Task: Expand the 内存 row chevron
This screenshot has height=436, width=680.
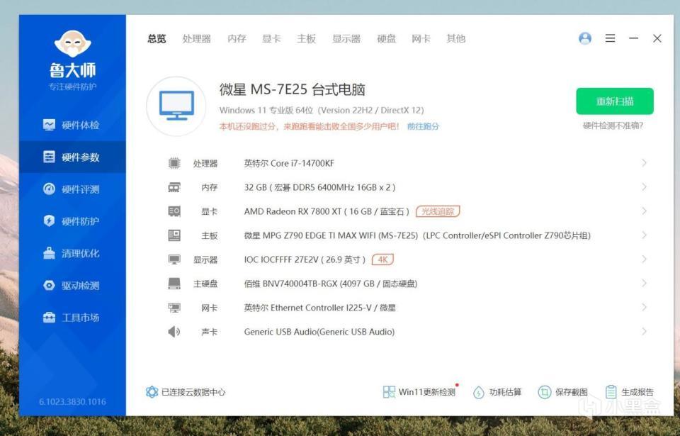Action: [644, 186]
